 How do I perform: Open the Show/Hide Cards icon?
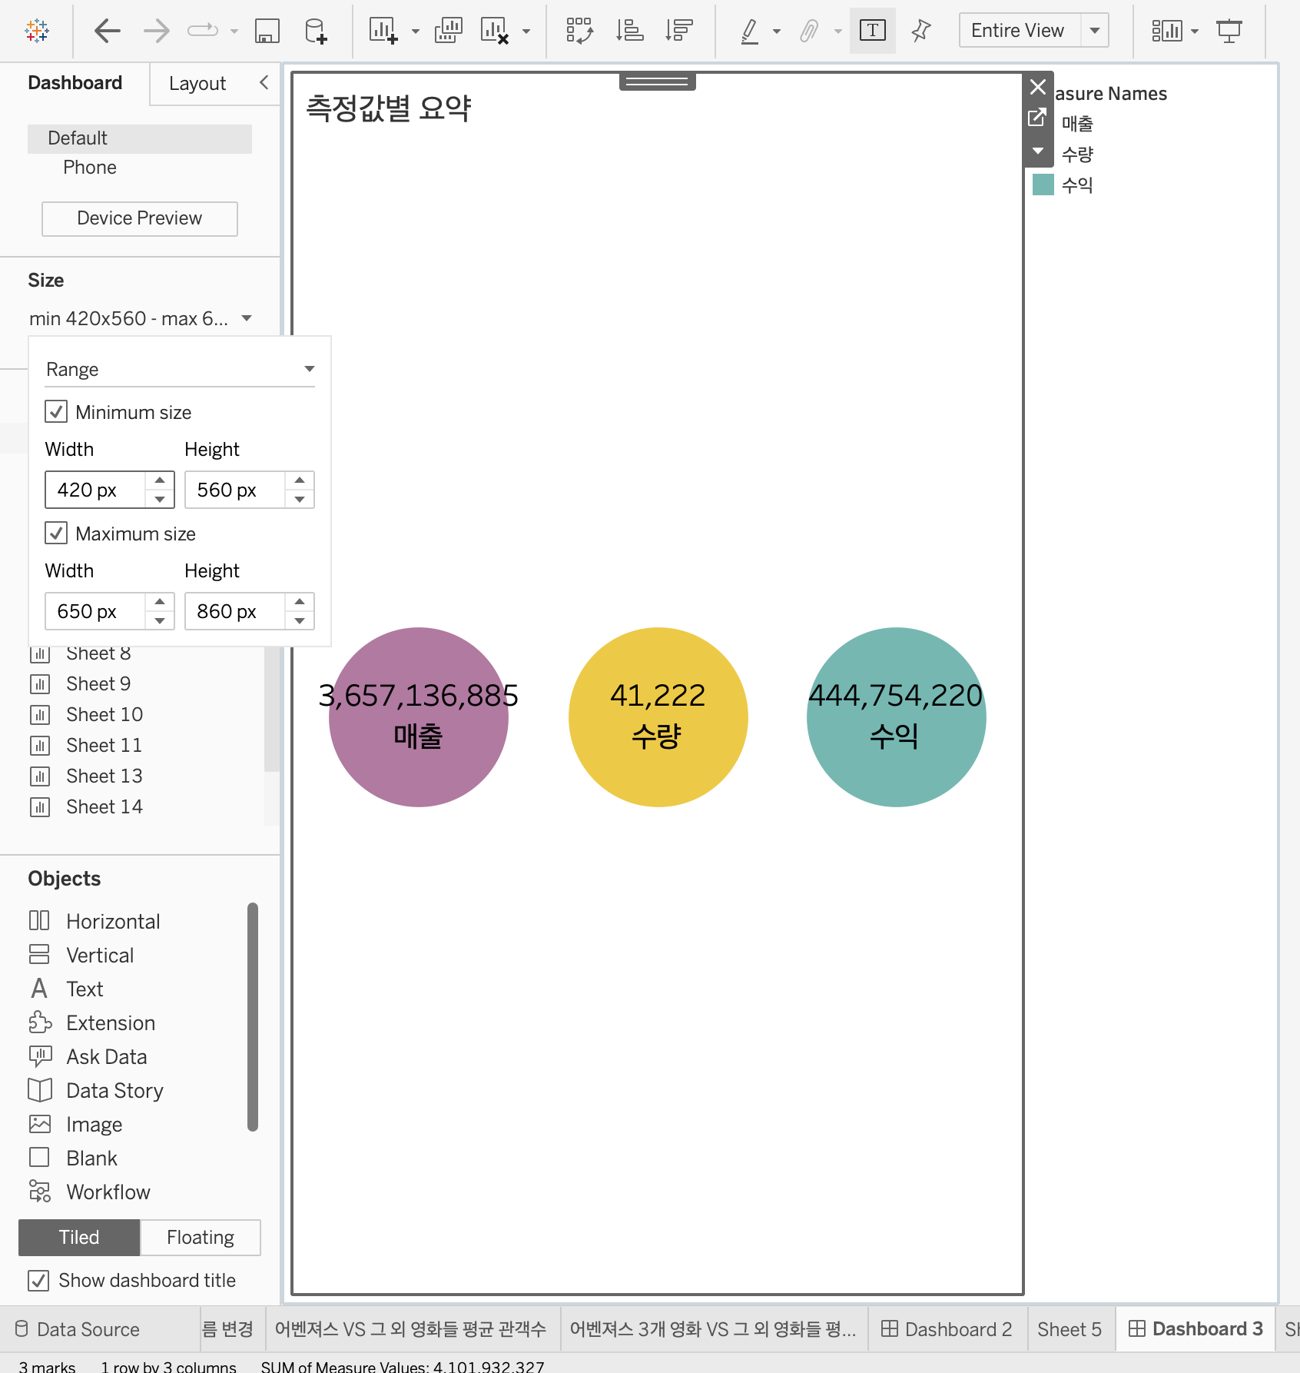pyautogui.click(x=1167, y=31)
